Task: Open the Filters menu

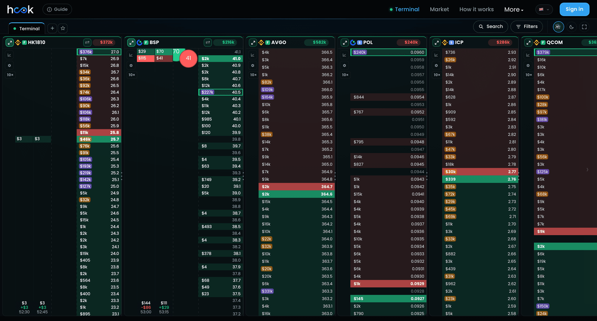Action: coord(526,27)
